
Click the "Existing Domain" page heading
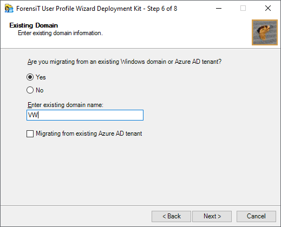coord(34,25)
